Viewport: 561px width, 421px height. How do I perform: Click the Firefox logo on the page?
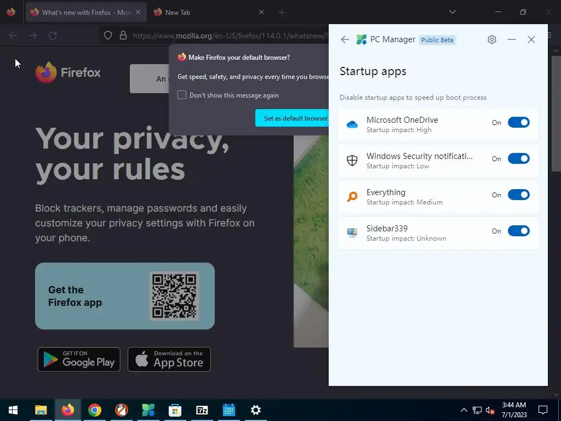click(68, 72)
